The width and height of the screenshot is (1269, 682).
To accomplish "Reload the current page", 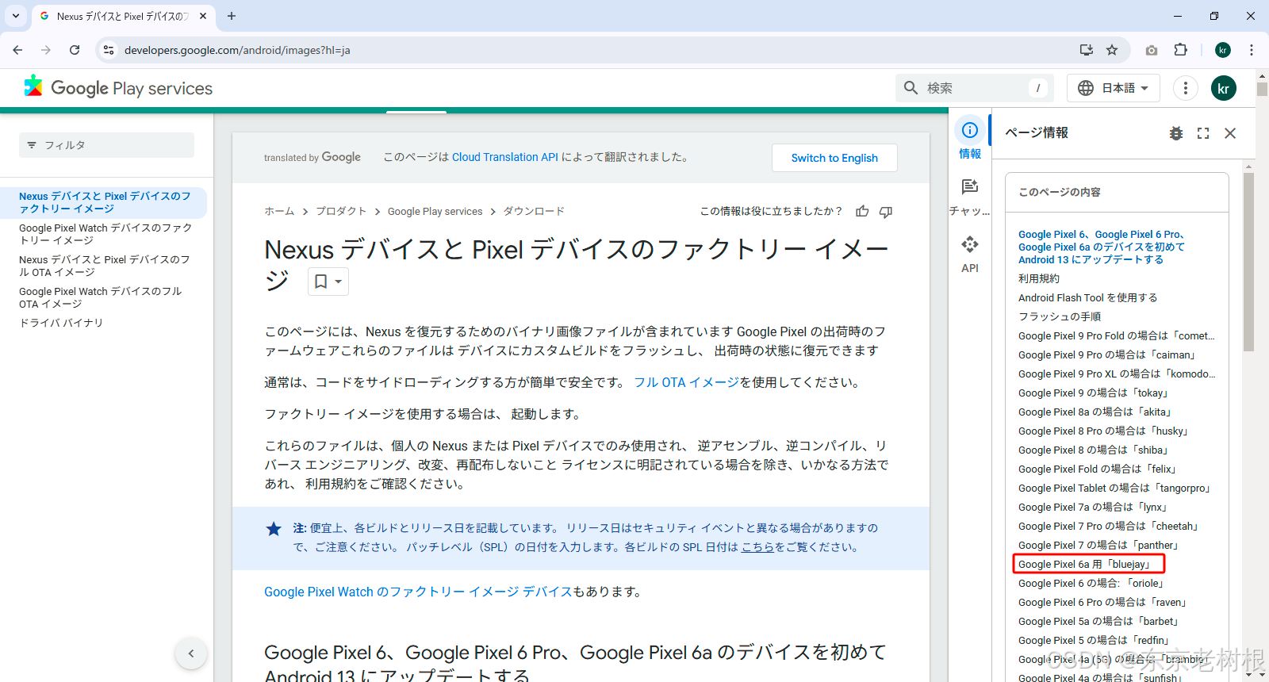I will coord(75,50).
